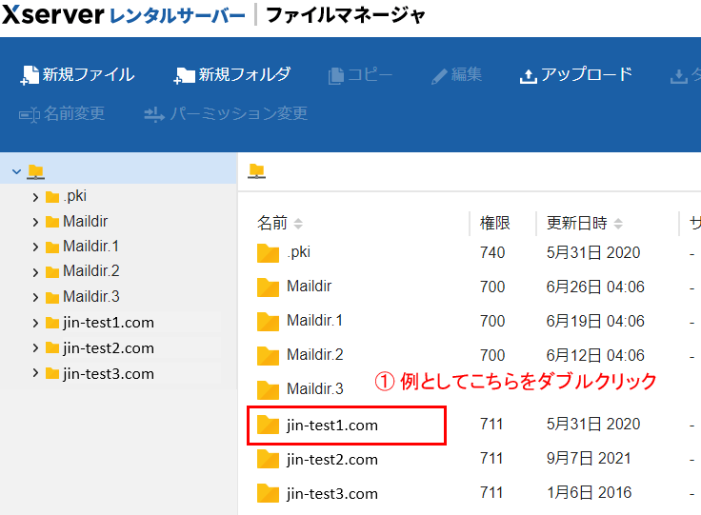This screenshot has width=701, height=515.
Task: Click jin-test1.com folder icon in tree
Action: 52,323
